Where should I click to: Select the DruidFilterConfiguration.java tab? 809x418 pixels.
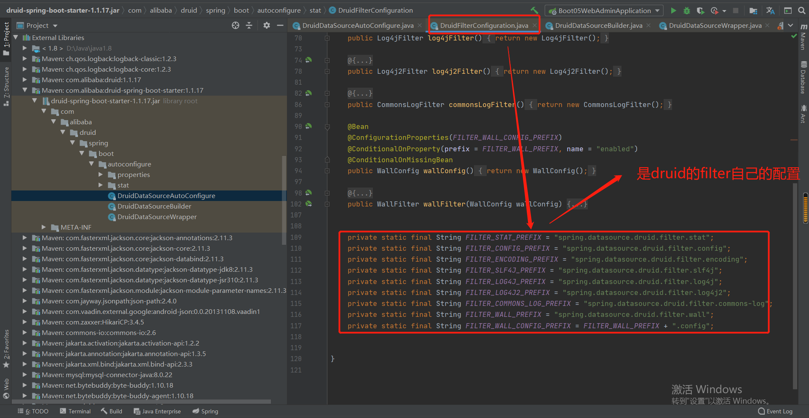click(484, 25)
